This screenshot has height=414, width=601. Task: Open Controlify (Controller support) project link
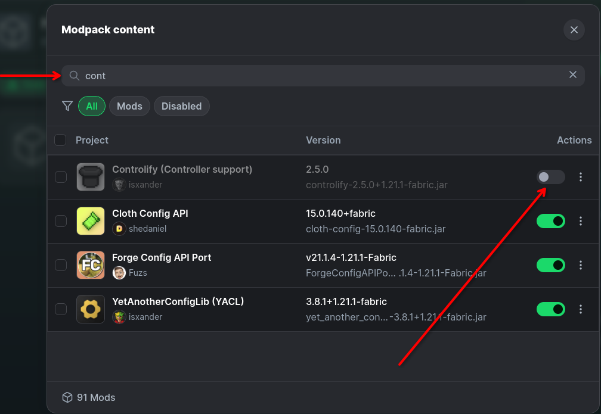(182, 169)
